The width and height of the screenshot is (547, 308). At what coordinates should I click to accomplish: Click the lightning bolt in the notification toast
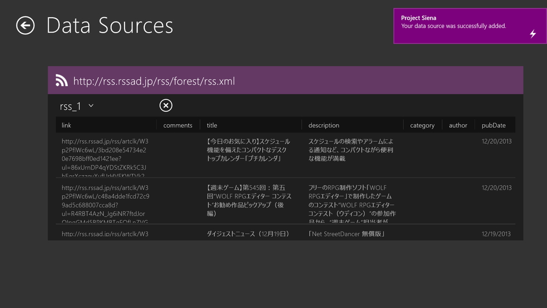(533, 34)
